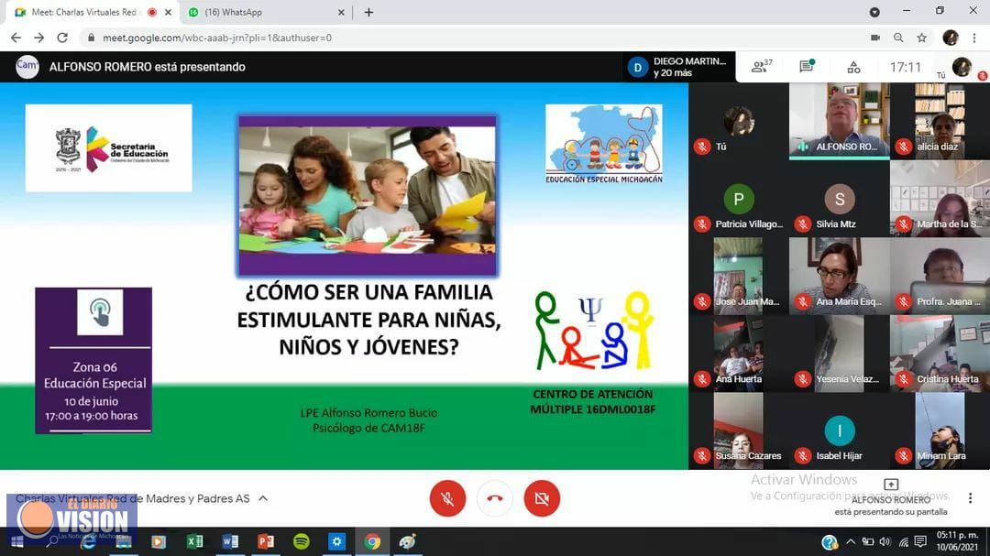The height and width of the screenshot is (556, 990).
Task: Switch to WhatsApp browser tab
Action: pos(265,12)
